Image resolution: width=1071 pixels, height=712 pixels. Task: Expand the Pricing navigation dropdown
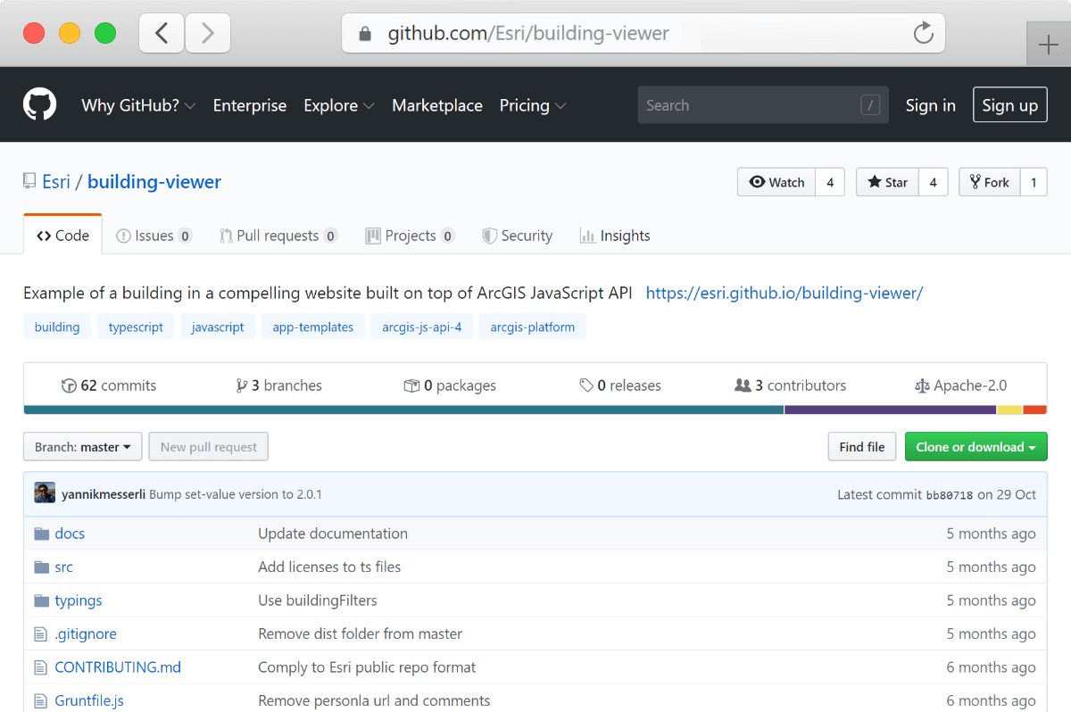click(x=533, y=105)
